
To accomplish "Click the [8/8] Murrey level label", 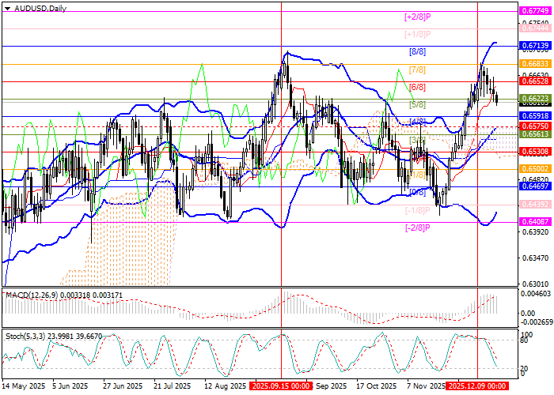I will click(417, 52).
